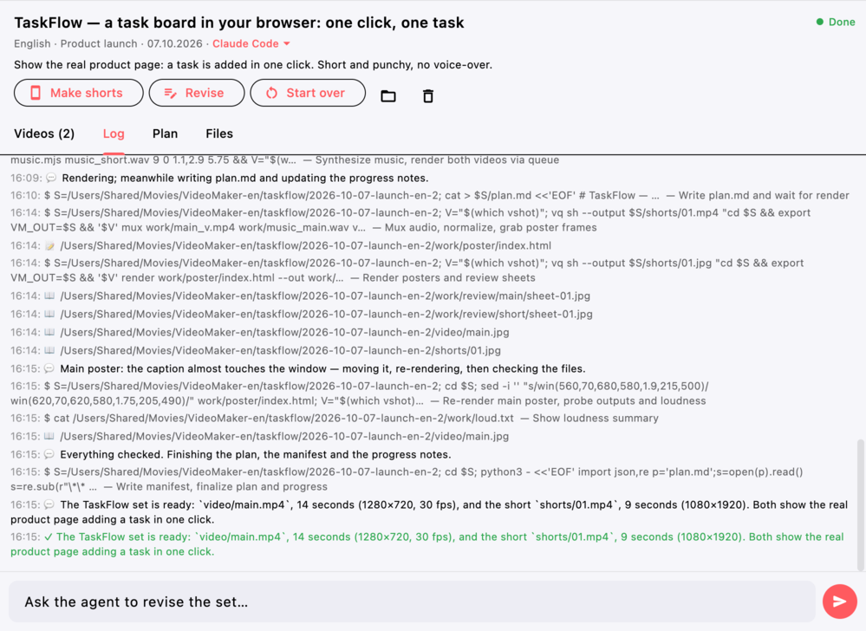Click the read icon beside review/short/sheet-01.jpg

click(49, 314)
